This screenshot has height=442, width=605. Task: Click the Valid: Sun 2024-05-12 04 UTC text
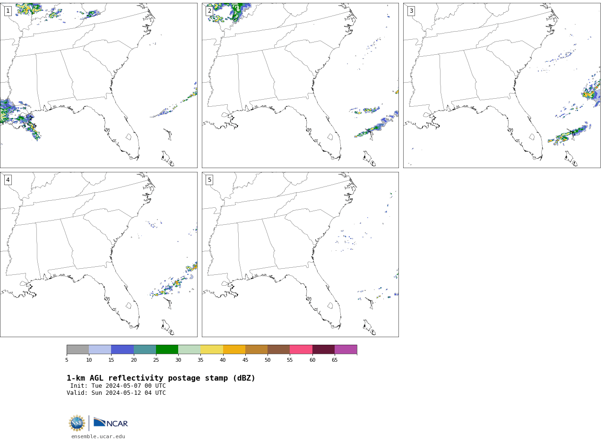(116, 393)
